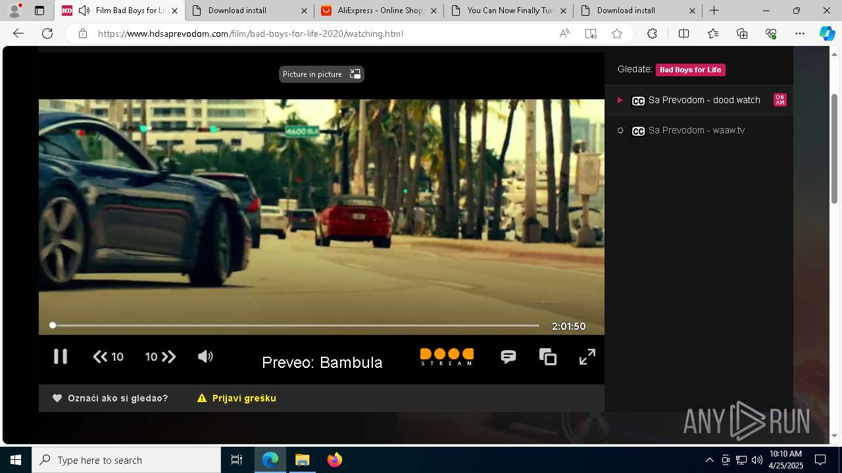Close the AliExpress tab
Image resolution: width=842 pixels, height=473 pixels.
[433, 11]
